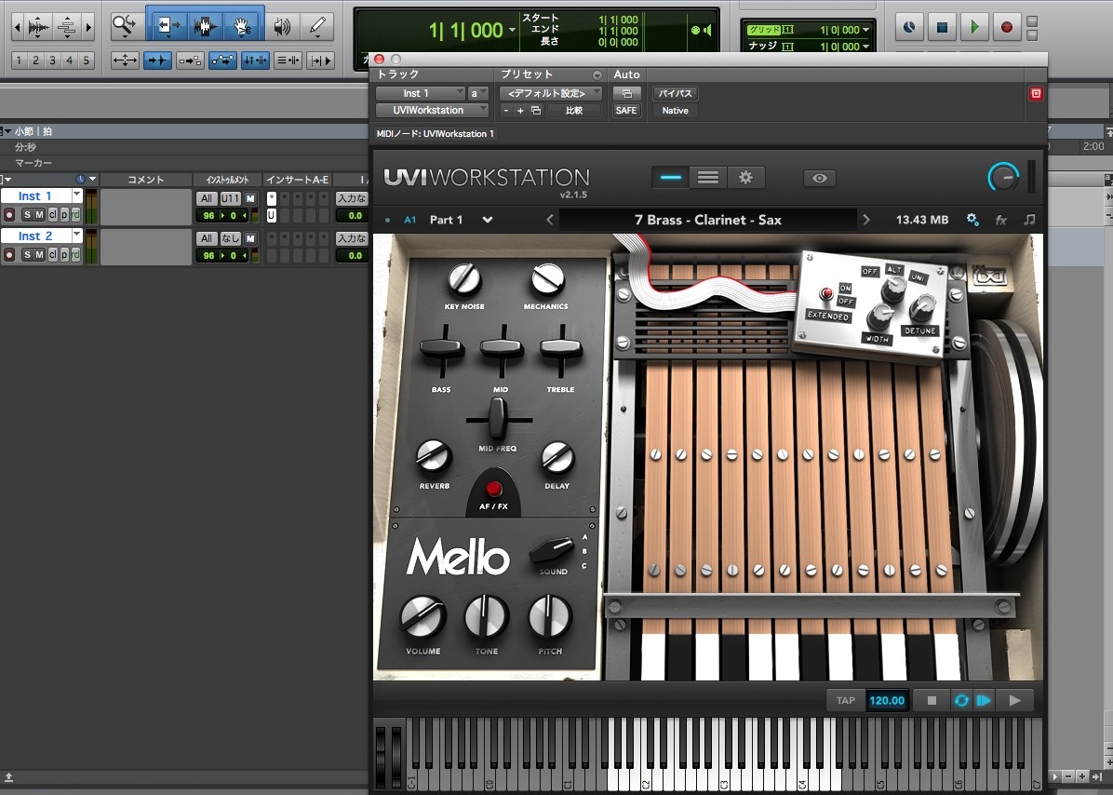Go to previous UVI preset arrow
Screen dimensions: 1113x795
549,220
